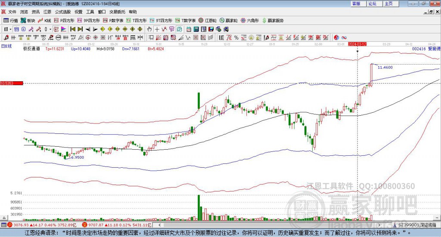The height and width of the screenshot is (237, 441).
Task: Open the 工具 menu
Action: coord(90,12)
